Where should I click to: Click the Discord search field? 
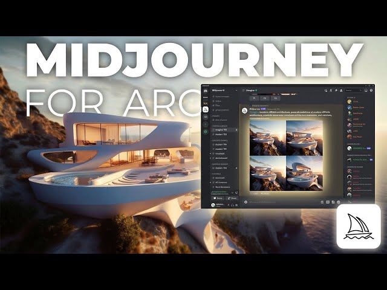pos(354,91)
